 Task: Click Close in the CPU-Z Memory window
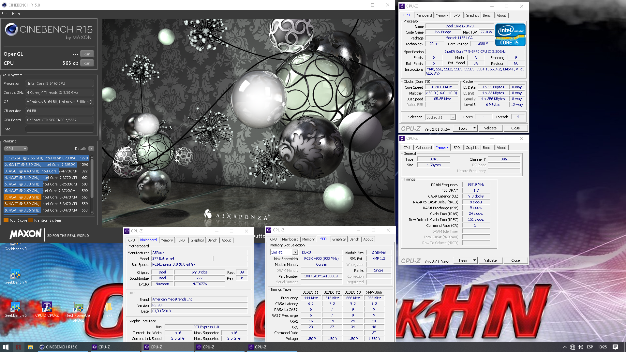pyautogui.click(x=515, y=260)
